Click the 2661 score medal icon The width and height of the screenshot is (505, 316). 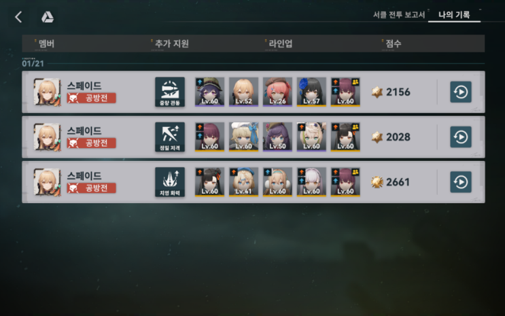coord(377,182)
